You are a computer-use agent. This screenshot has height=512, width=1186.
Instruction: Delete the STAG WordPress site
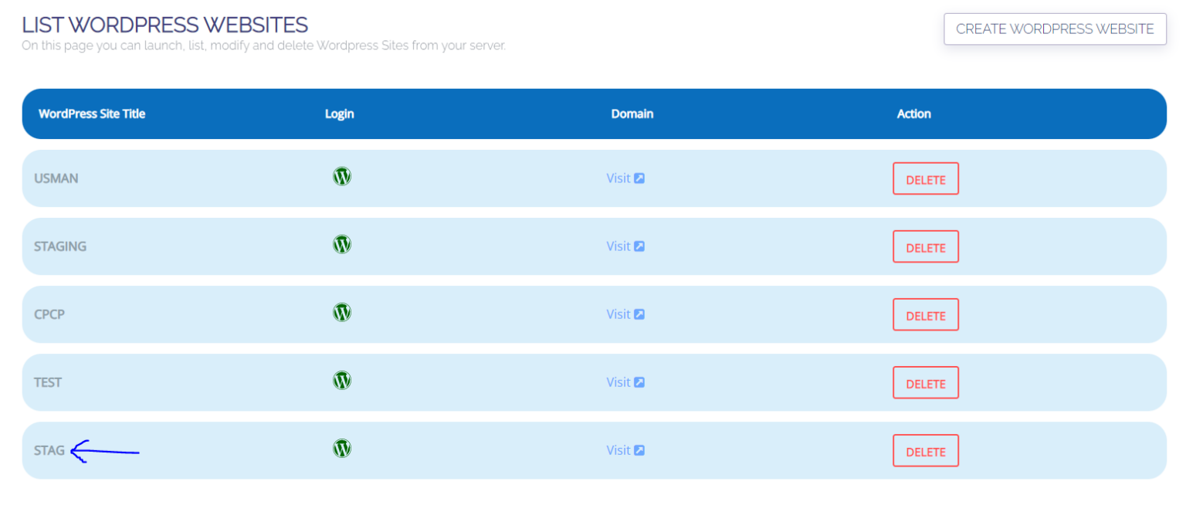925,451
